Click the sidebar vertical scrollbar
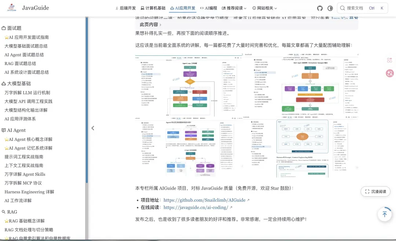This screenshot has height=241, width=396. (87, 101)
